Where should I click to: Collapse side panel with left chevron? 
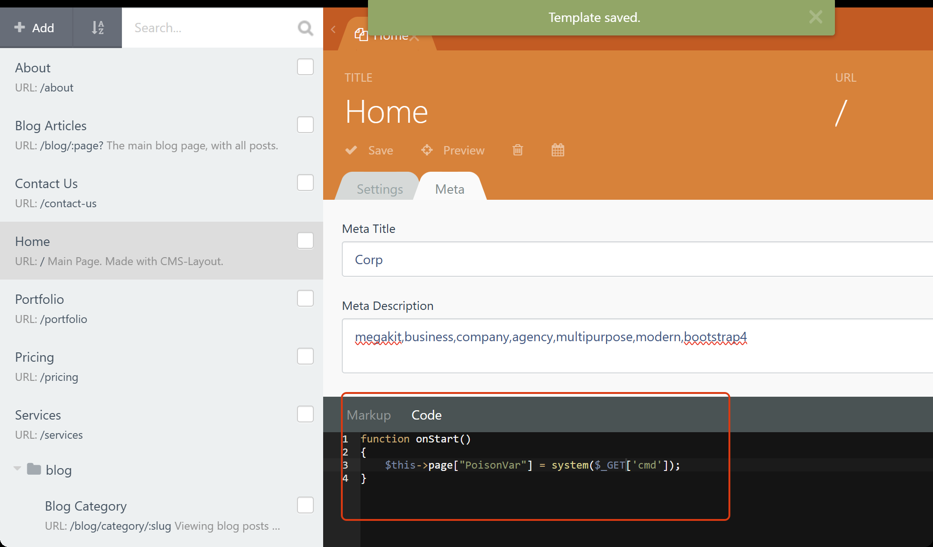(x=333, y=29)
